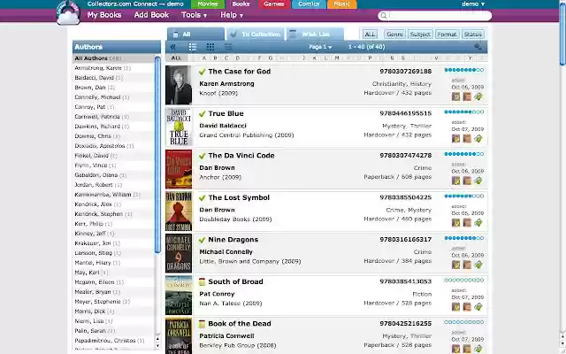
Task: Open the Page 1 dropdown
Action: 320,47
